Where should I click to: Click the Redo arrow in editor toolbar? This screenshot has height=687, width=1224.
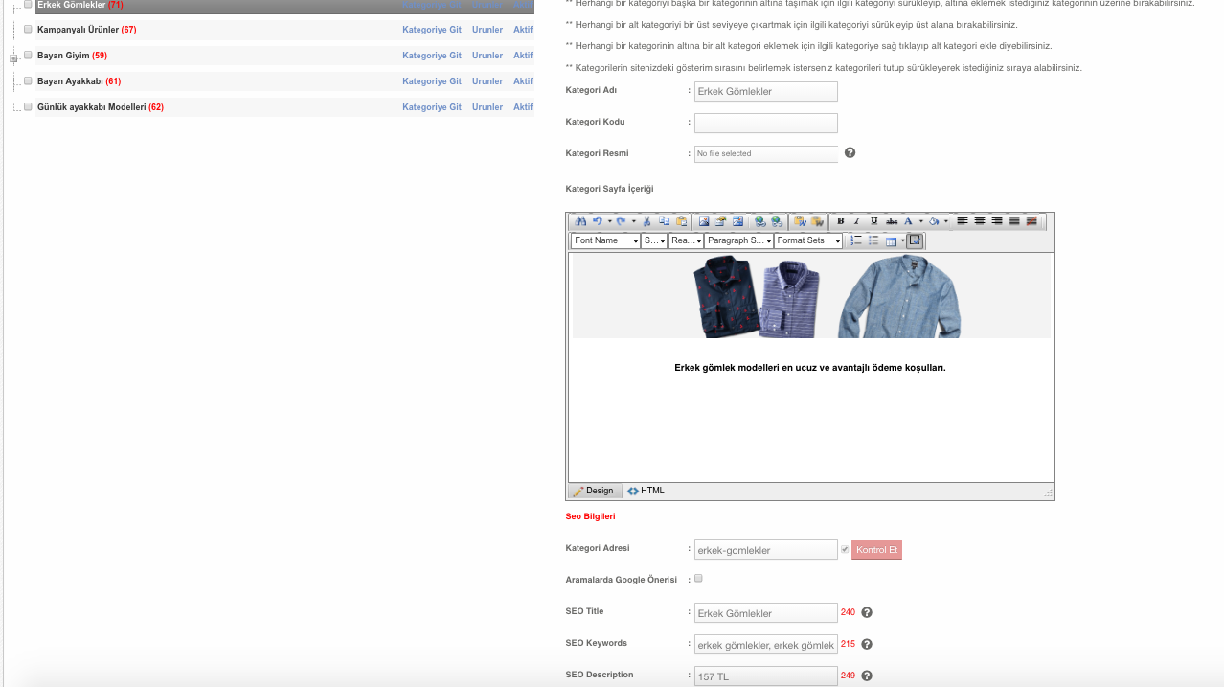point(622,221)
